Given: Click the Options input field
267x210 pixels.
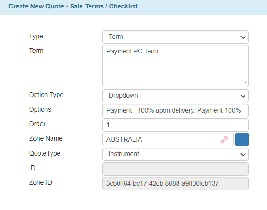Looking at the screenshot, I should pyautogui.click(x=175, y=110).
